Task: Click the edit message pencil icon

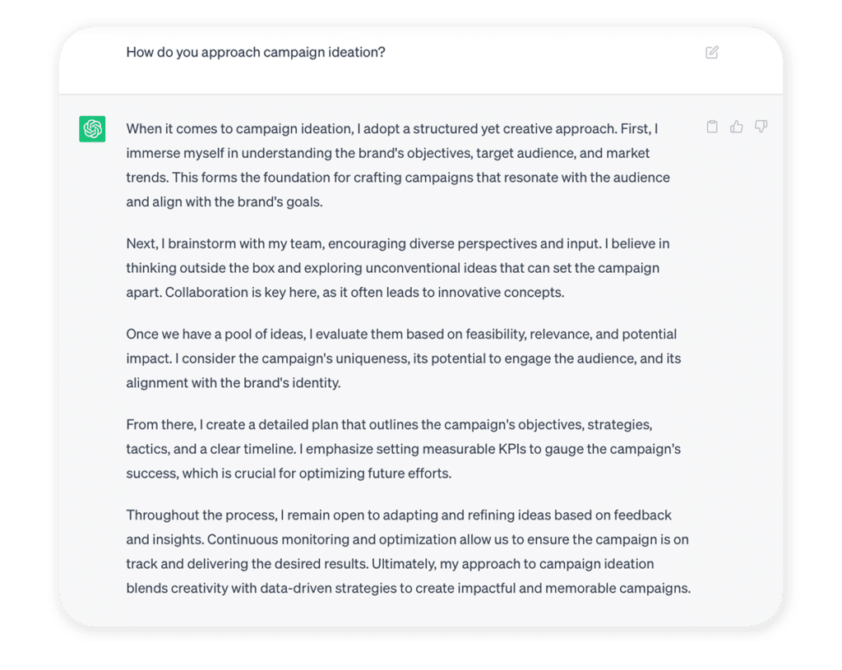Action: coord(711,52)
